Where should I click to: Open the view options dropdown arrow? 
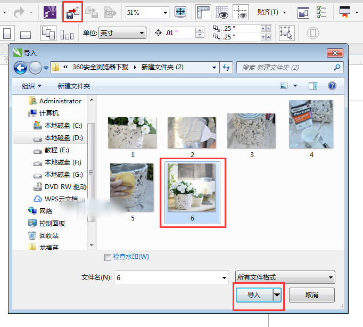pos(295,86)
